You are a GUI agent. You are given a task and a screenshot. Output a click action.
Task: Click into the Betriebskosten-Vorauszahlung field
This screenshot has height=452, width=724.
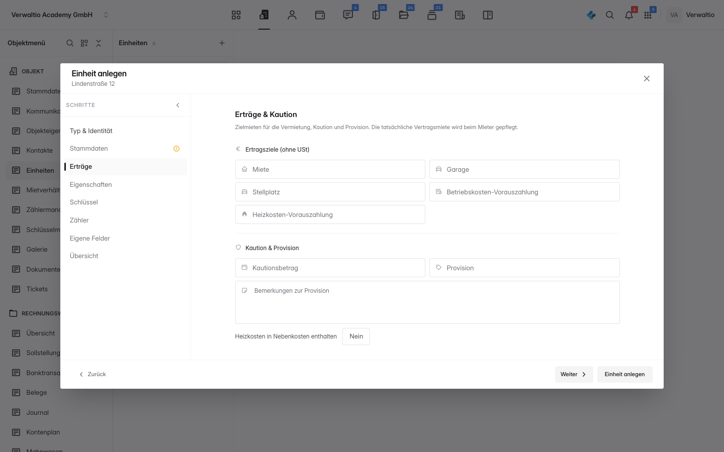tap(524, 192)
